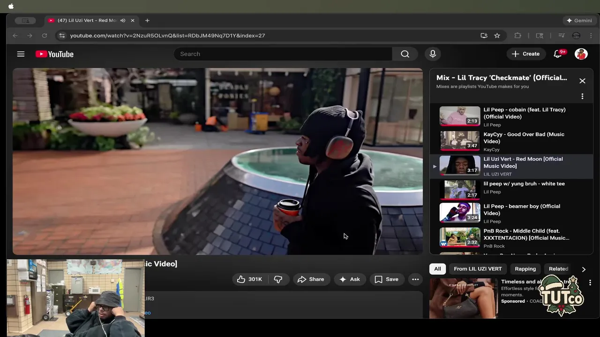Save the video to a playlist
Screen dimensions: 600x337
pyautogui.click(x=387, y=279)
